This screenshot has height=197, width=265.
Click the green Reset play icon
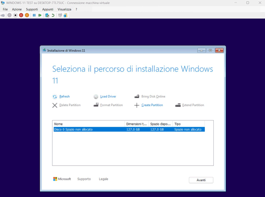pos(40,15)
